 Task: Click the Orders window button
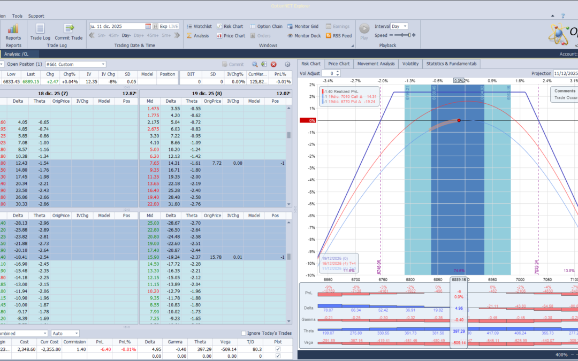tap(260, 36)
